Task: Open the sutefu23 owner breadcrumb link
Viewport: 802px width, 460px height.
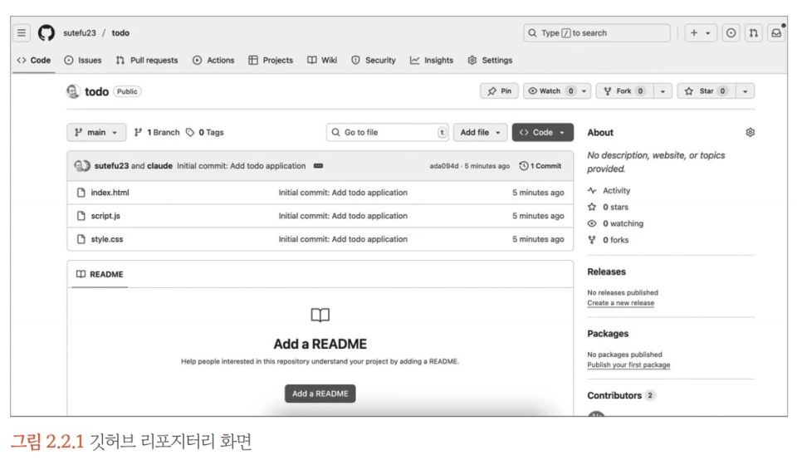Action: tap(79, 32)
